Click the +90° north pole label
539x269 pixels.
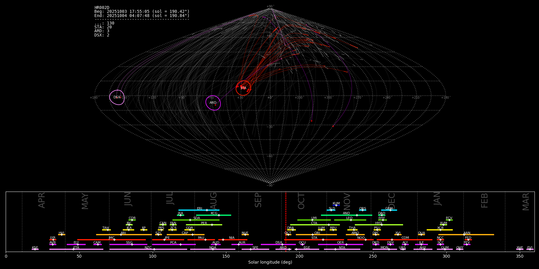(270, 7)
